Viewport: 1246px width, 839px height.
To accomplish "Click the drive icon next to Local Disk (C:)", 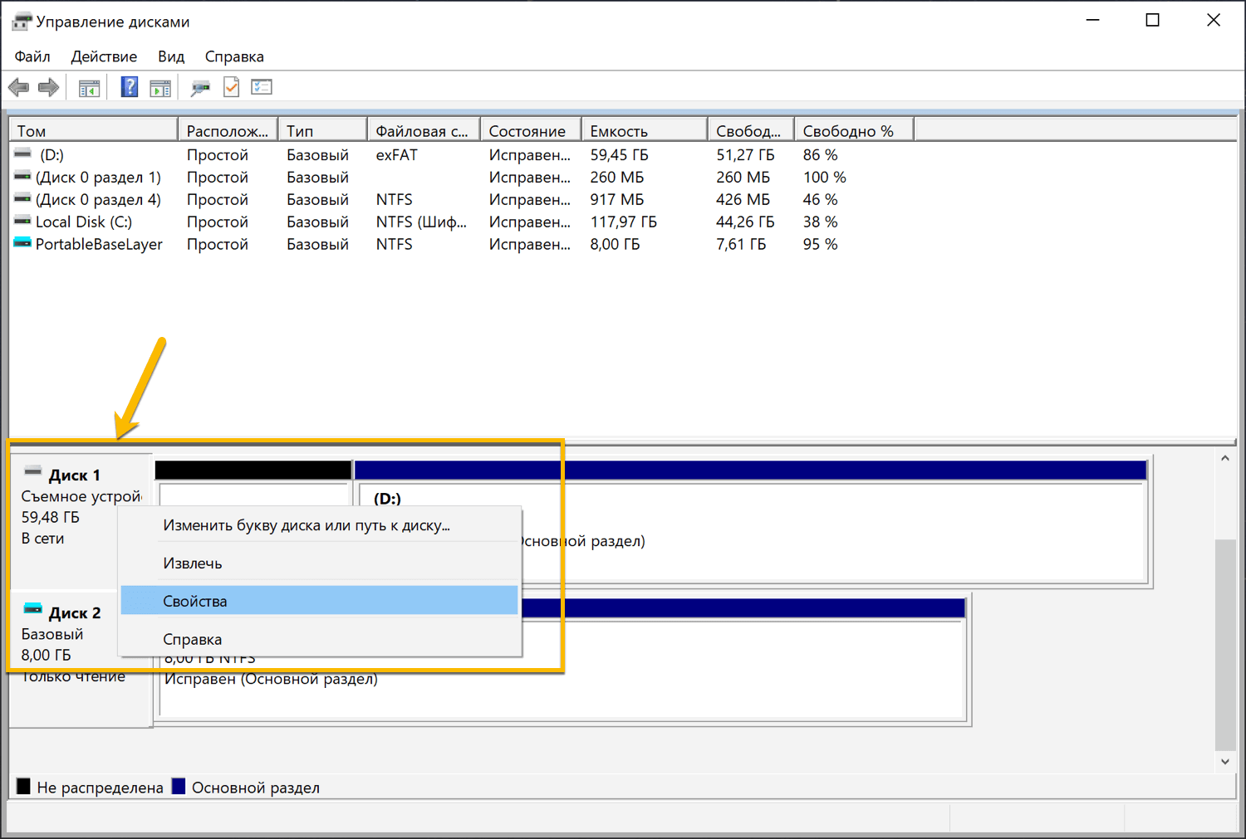I will click(x=22, y=221).
